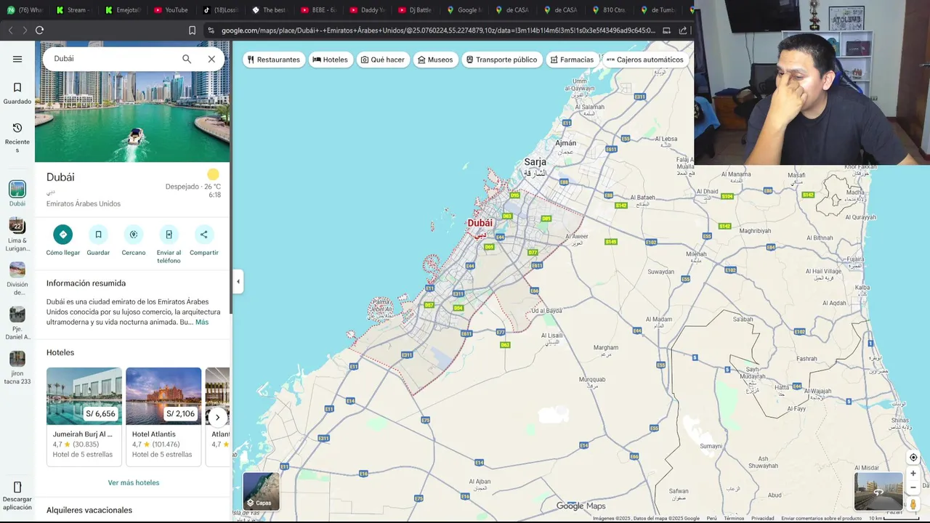Open the Google Maps hamburger menu
Screen dimensions: 930x523
point(17,60)
